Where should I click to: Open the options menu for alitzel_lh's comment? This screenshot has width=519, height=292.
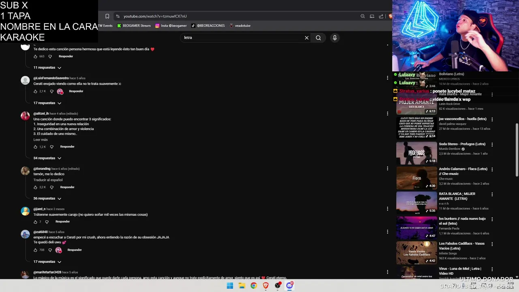[x=388, y=114]
